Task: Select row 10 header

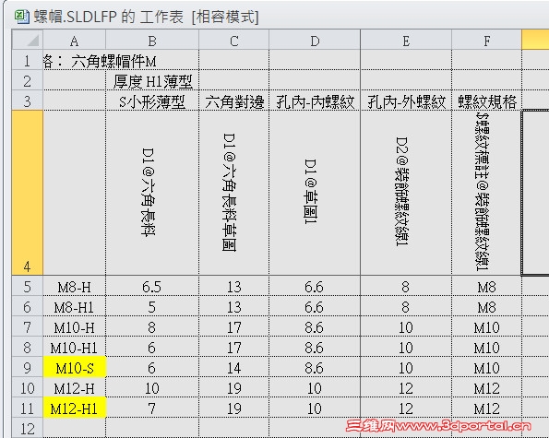Action: pos(28,387)
